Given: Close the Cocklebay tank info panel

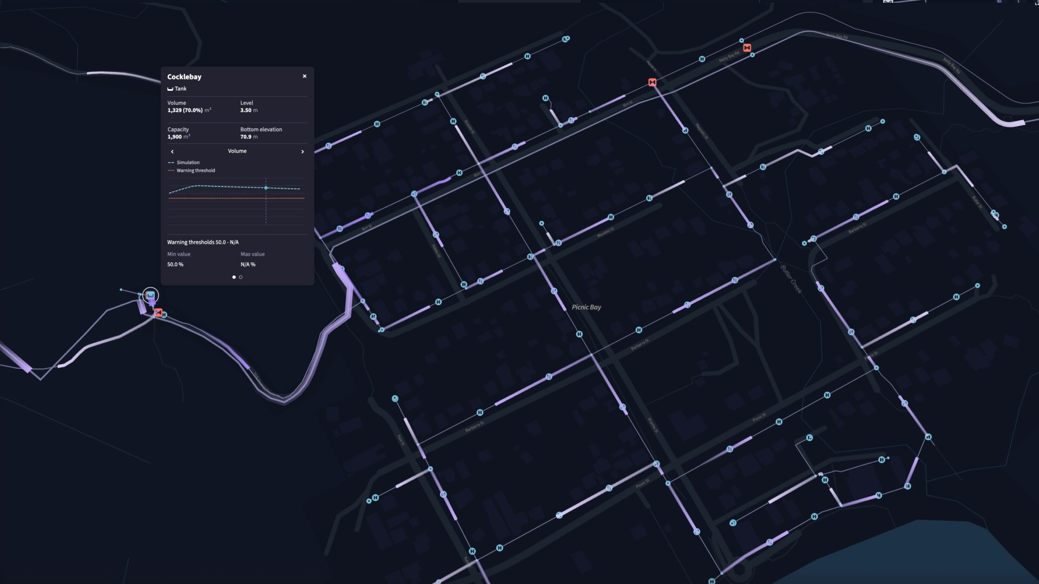Looking at the screenshot, I should point(305,76).
